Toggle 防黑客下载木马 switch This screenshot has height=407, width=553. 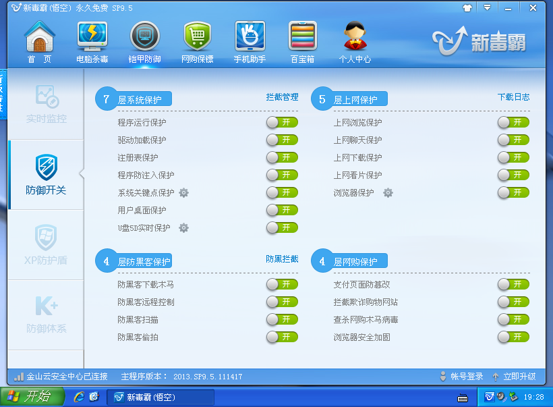tap(282, 285)
